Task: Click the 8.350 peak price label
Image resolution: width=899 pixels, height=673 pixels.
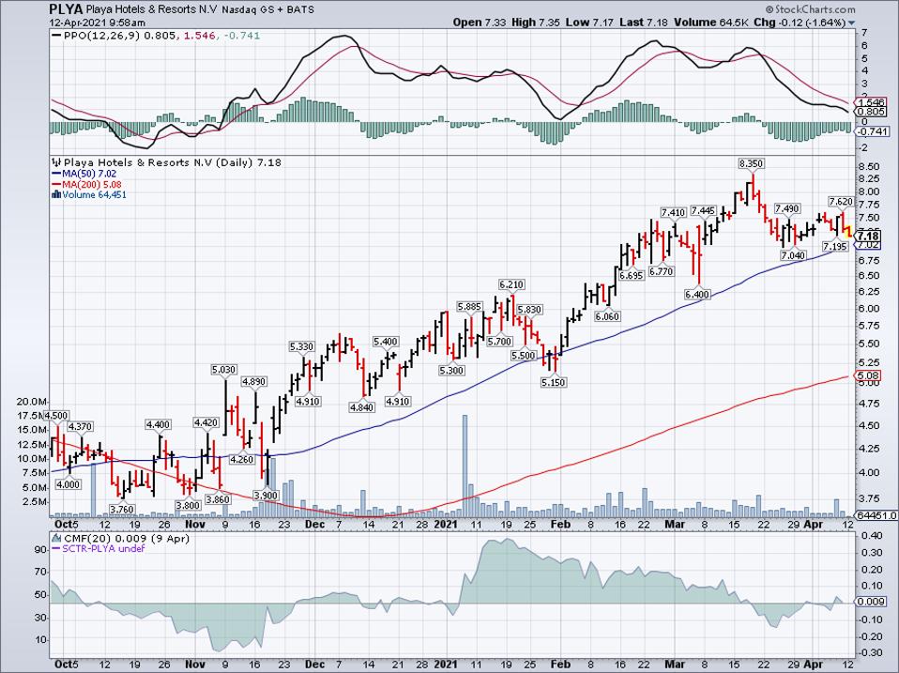Action: (751, 164)
